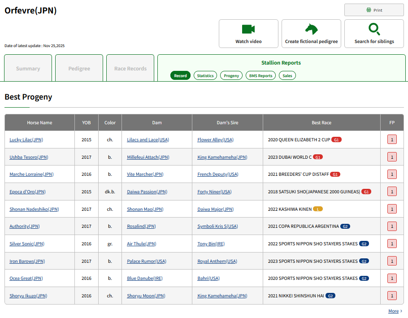Viewport: 408px width, 318px height.
Task: Open the Ocea Great(JPN) link
Action: [26, 279]
